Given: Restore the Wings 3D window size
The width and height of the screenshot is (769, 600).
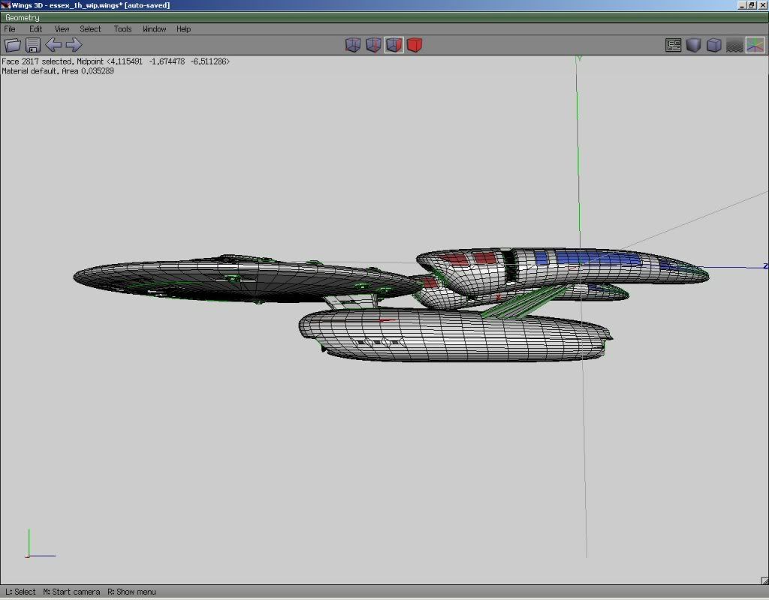Looking at the screenshot, I should (751, 5).
